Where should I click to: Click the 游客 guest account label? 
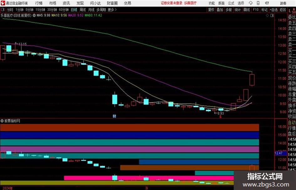(x=283, y=3)
